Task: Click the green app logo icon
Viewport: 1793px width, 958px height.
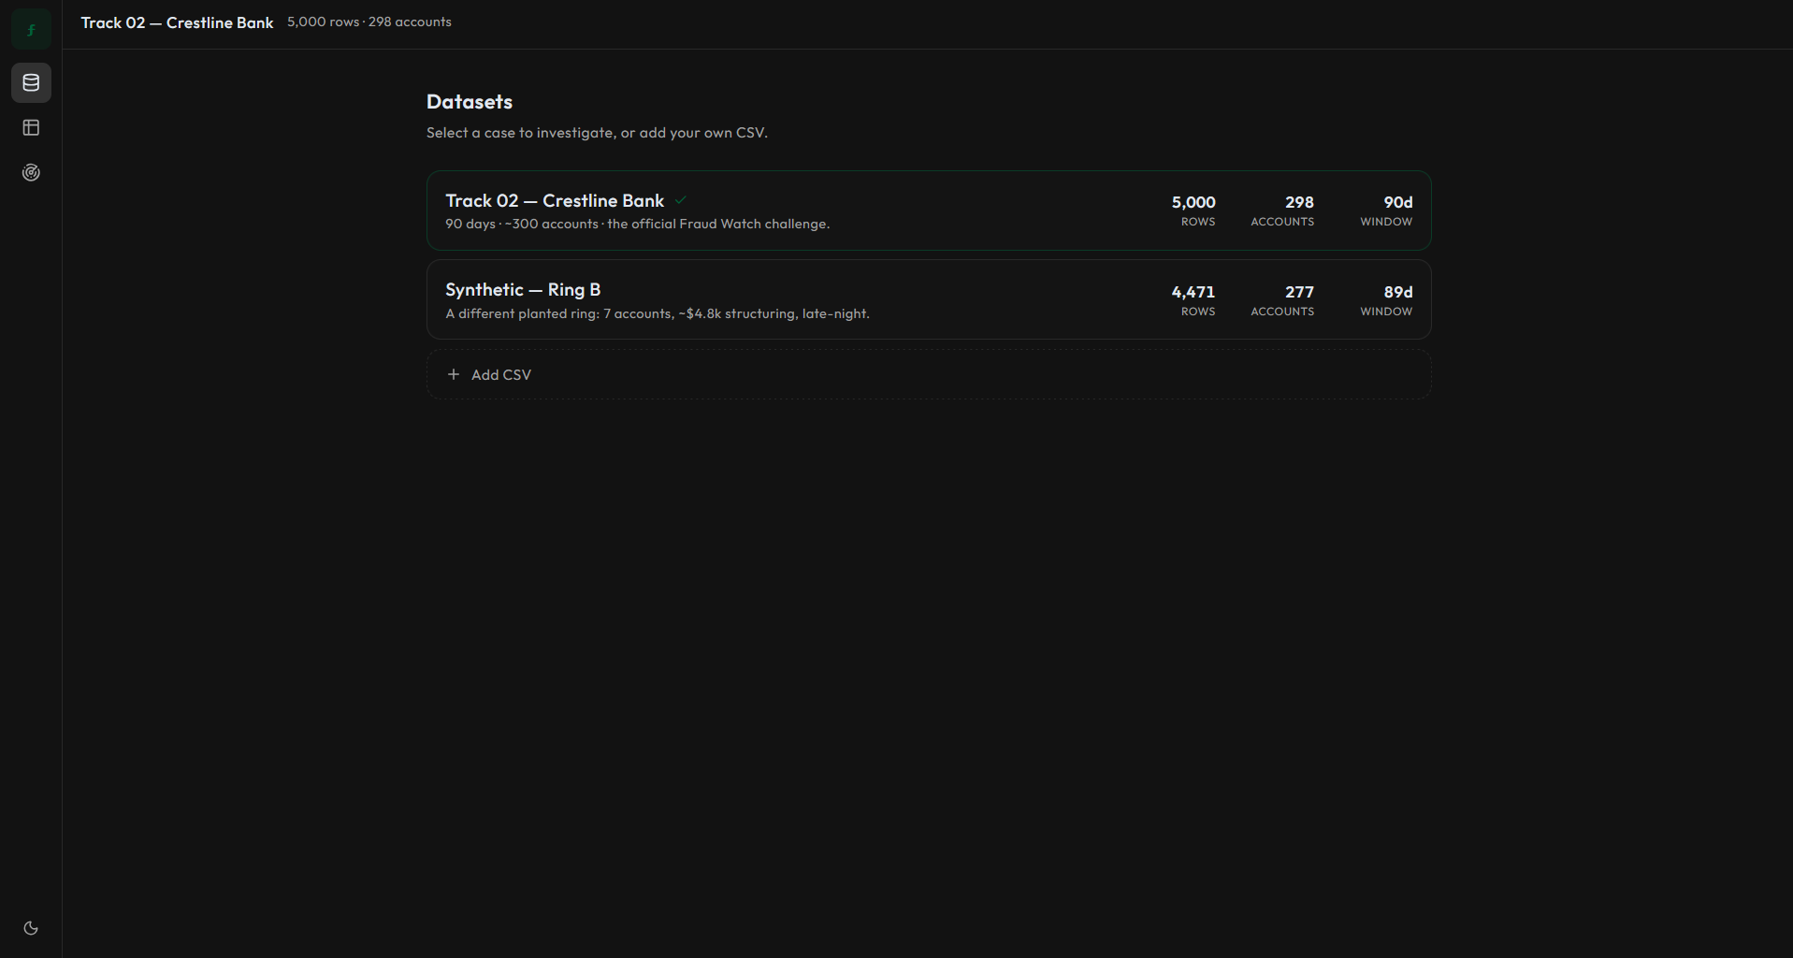Action: click(31, 29)
